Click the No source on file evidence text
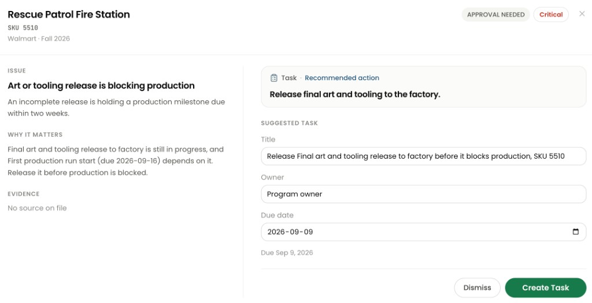This screenshot has height=303, width=592. tap(37, 208)
